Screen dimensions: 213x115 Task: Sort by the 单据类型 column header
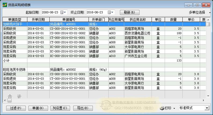pos(14,20)
